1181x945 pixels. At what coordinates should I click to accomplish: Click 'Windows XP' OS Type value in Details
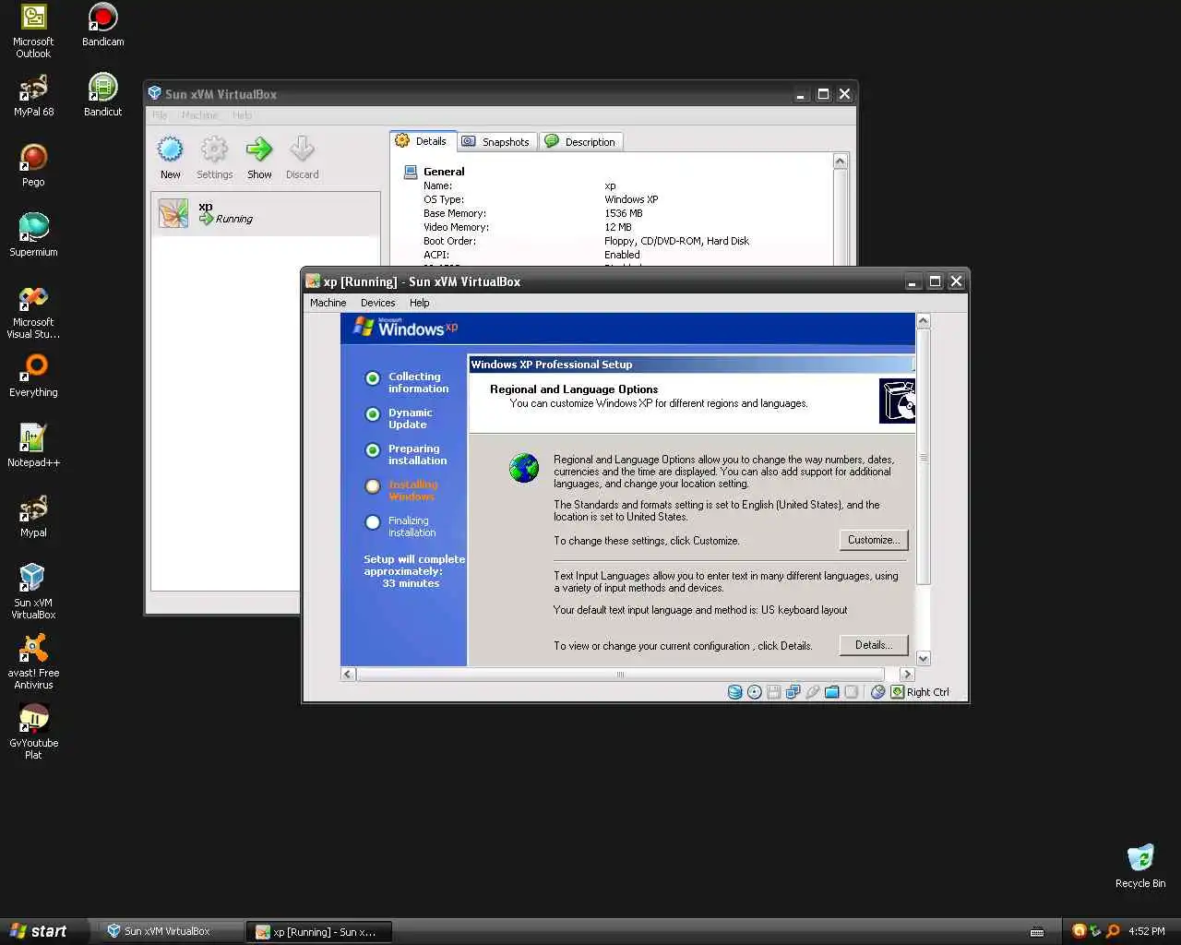click(631, 199)
